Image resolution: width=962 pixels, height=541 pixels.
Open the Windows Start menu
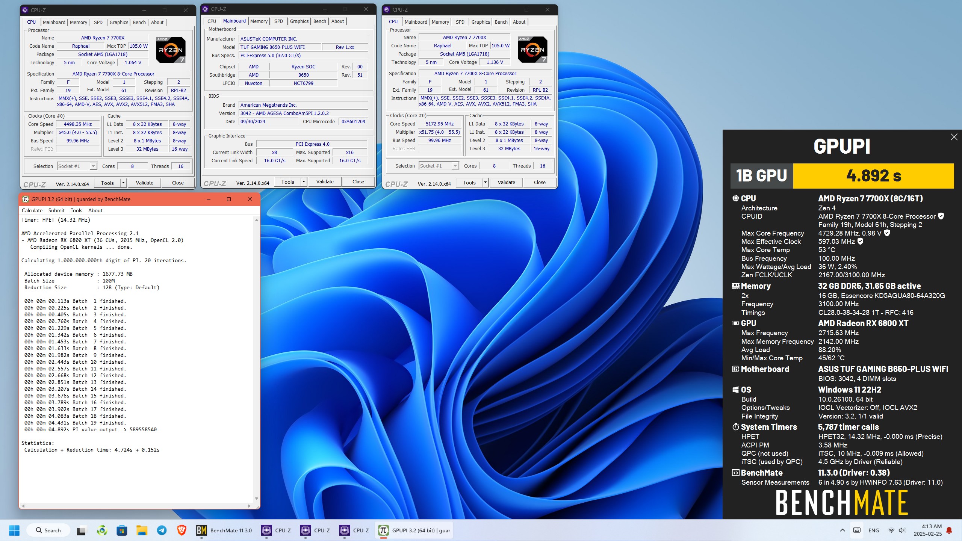click(x=14, y=530)
